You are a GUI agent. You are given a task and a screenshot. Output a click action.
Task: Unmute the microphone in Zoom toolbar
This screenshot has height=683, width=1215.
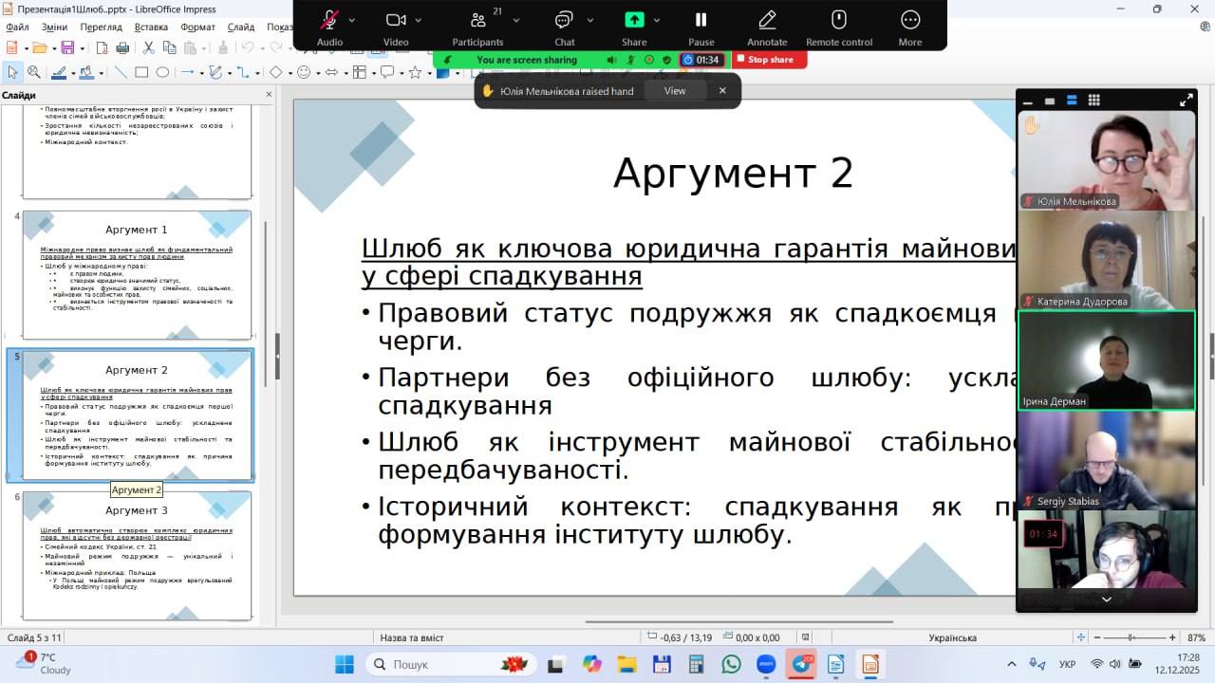329,20
